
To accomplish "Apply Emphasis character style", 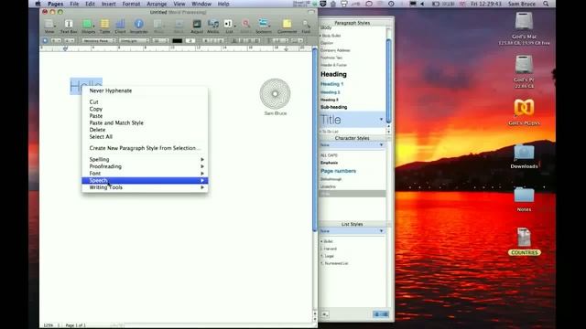I will [330, 163].
